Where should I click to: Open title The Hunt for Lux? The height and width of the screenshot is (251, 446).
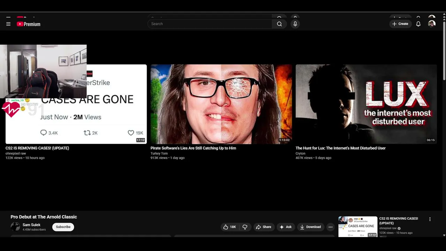(x=340, y=148)
